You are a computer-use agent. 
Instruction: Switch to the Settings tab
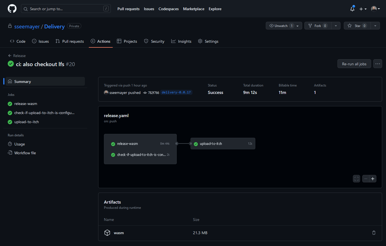point(208,41)
